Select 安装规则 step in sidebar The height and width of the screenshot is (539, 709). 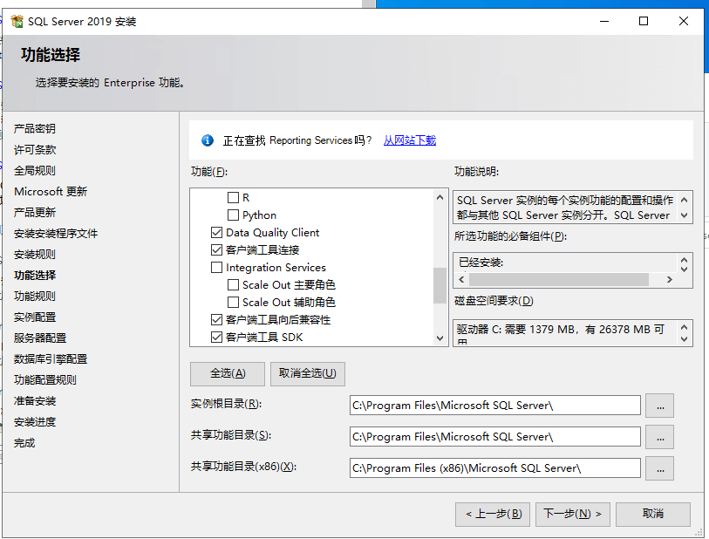pyautogui.click(x=35, y=255)
